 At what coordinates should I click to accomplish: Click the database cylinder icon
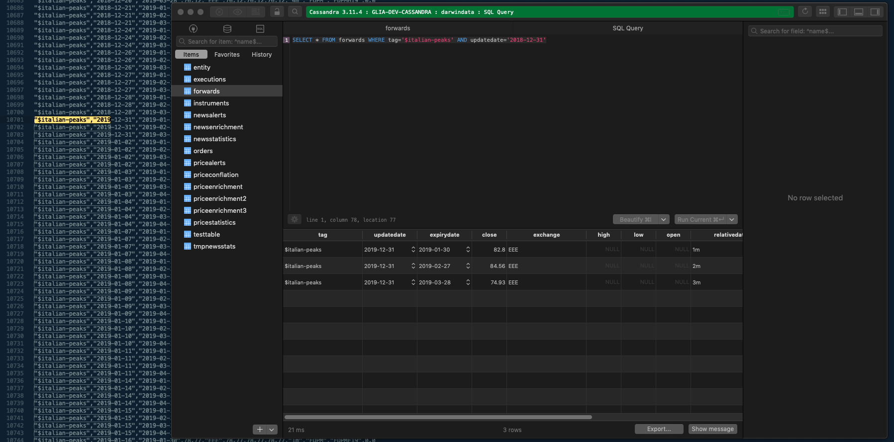227,29
